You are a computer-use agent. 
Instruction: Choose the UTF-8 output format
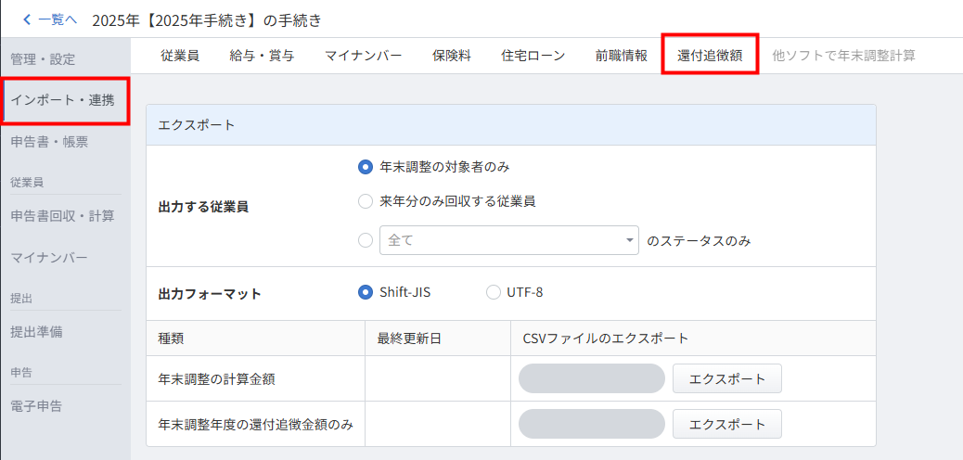[494, 292]
